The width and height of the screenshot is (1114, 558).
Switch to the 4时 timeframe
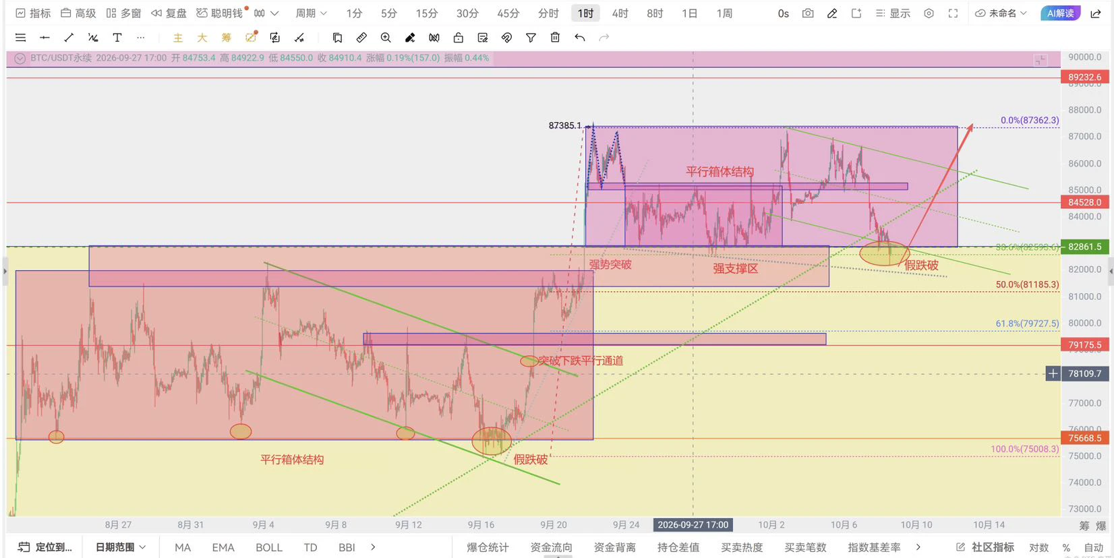620,13
